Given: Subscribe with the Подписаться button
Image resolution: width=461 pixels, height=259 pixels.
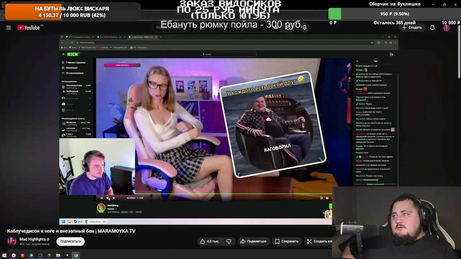Looking at the screenshot, I should (x=71, y=241).
